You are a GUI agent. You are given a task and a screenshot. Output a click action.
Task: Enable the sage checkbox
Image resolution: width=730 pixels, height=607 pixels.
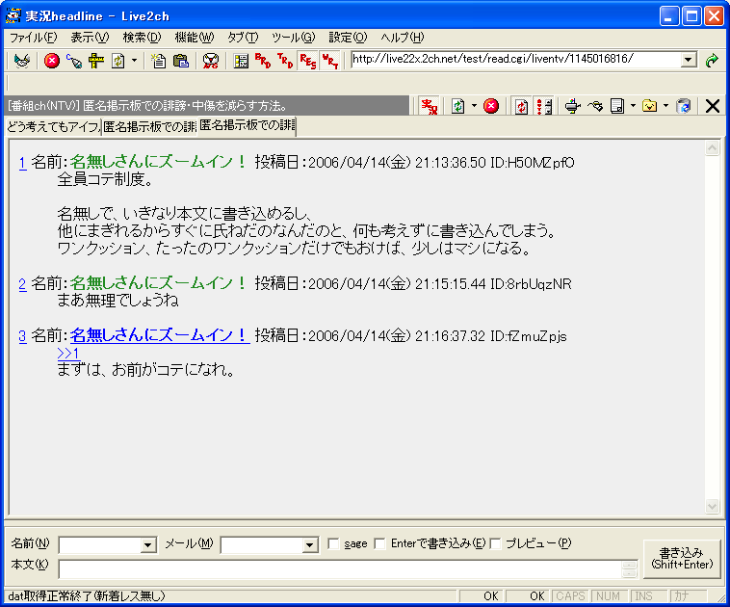333,543
